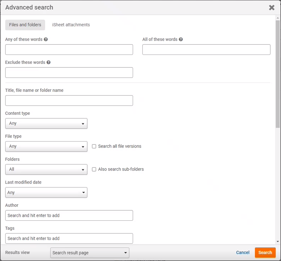Screen dimensions: 281x261
Task: Click the Author search field
Action: (69, 215)
